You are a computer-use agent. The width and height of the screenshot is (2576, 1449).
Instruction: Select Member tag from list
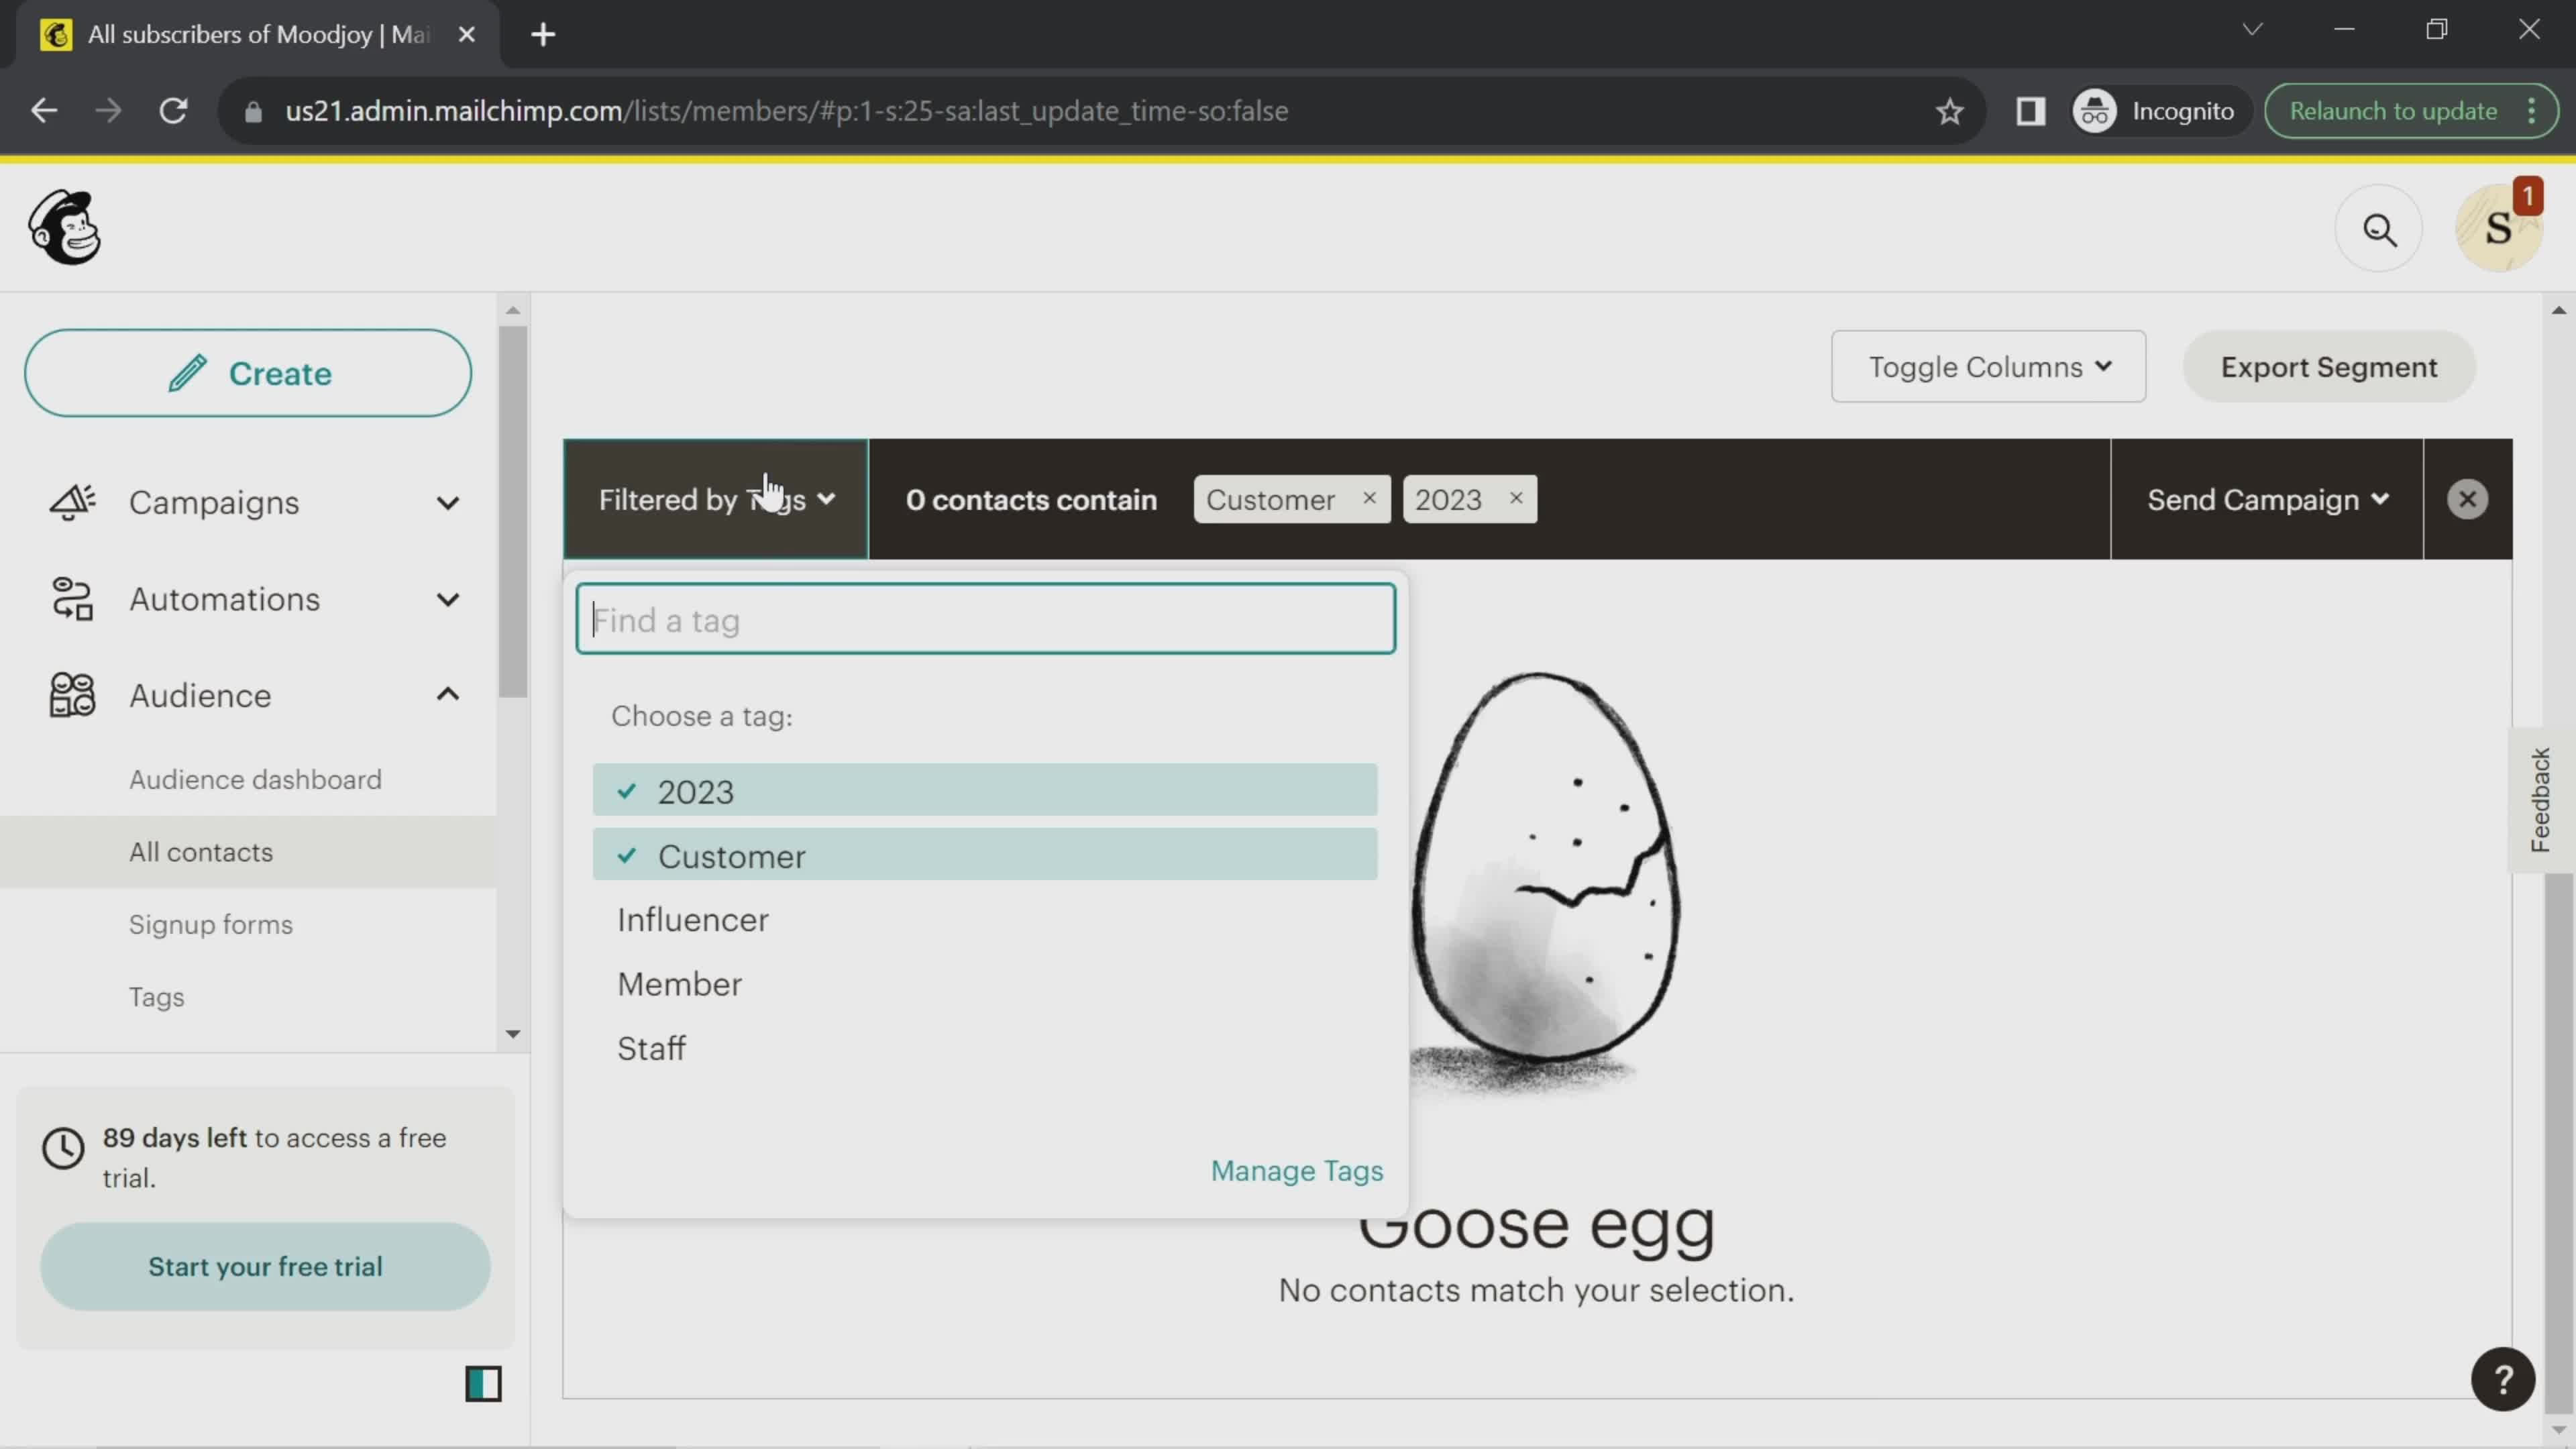[x=681, y=983]
